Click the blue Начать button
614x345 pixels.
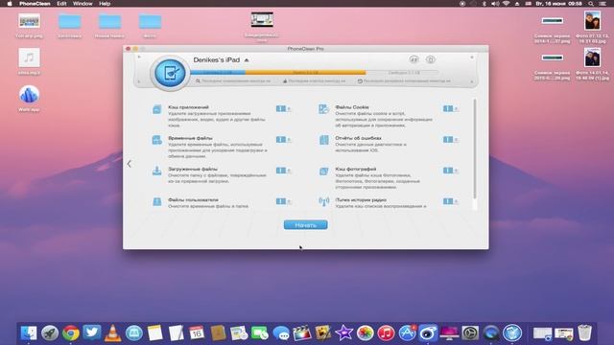coord(305,225)
